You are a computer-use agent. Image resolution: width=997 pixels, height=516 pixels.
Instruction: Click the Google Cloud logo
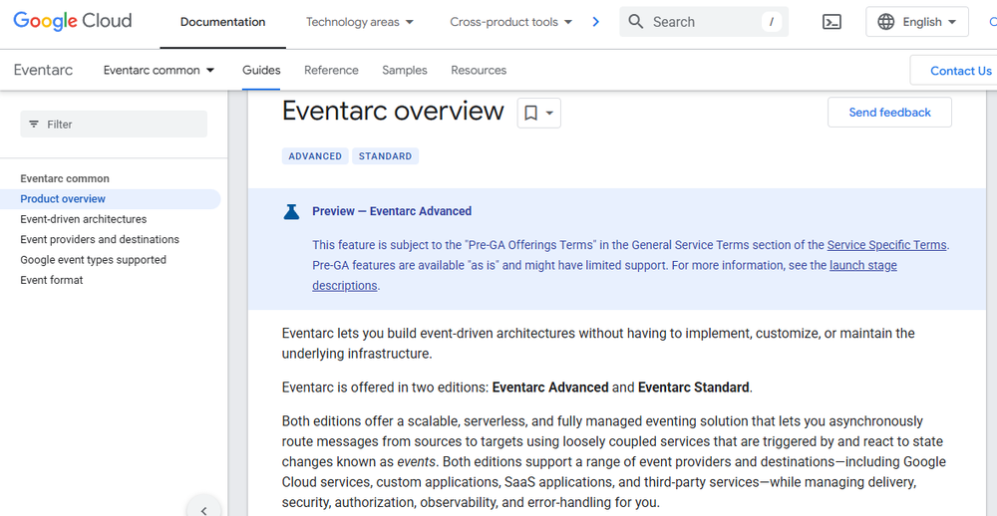coord(72,21)
